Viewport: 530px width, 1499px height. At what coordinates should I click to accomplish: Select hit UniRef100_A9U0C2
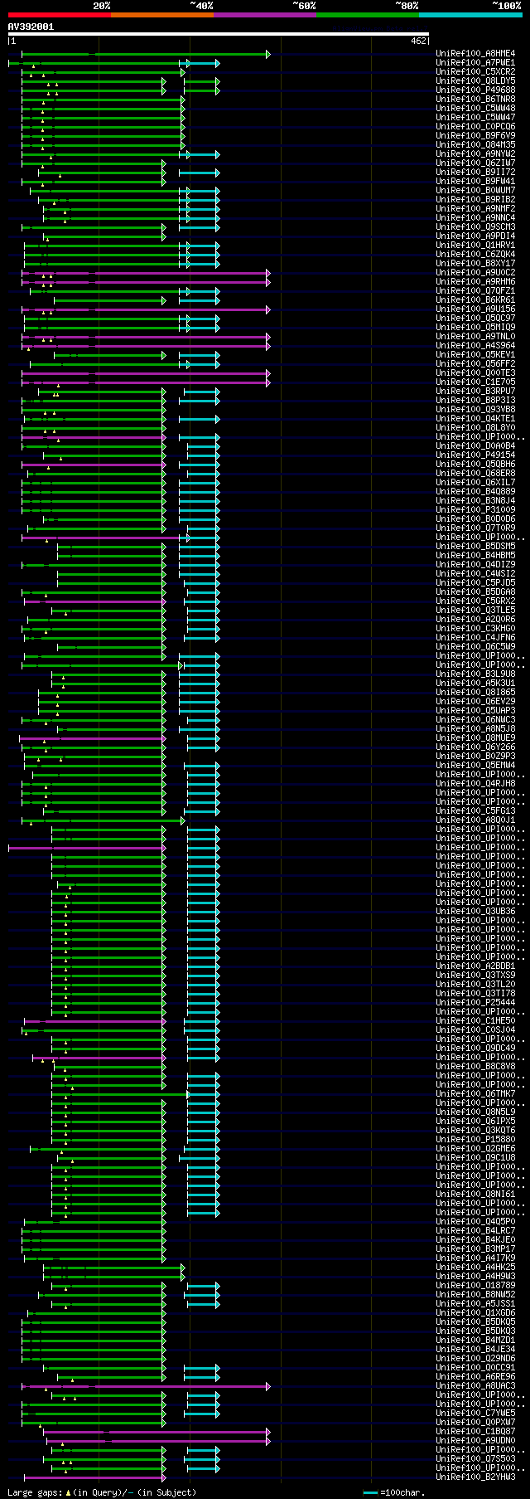(475, 273)
